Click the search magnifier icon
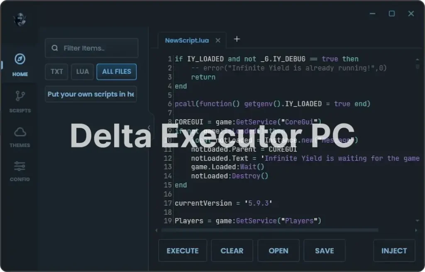 [55, 48]
